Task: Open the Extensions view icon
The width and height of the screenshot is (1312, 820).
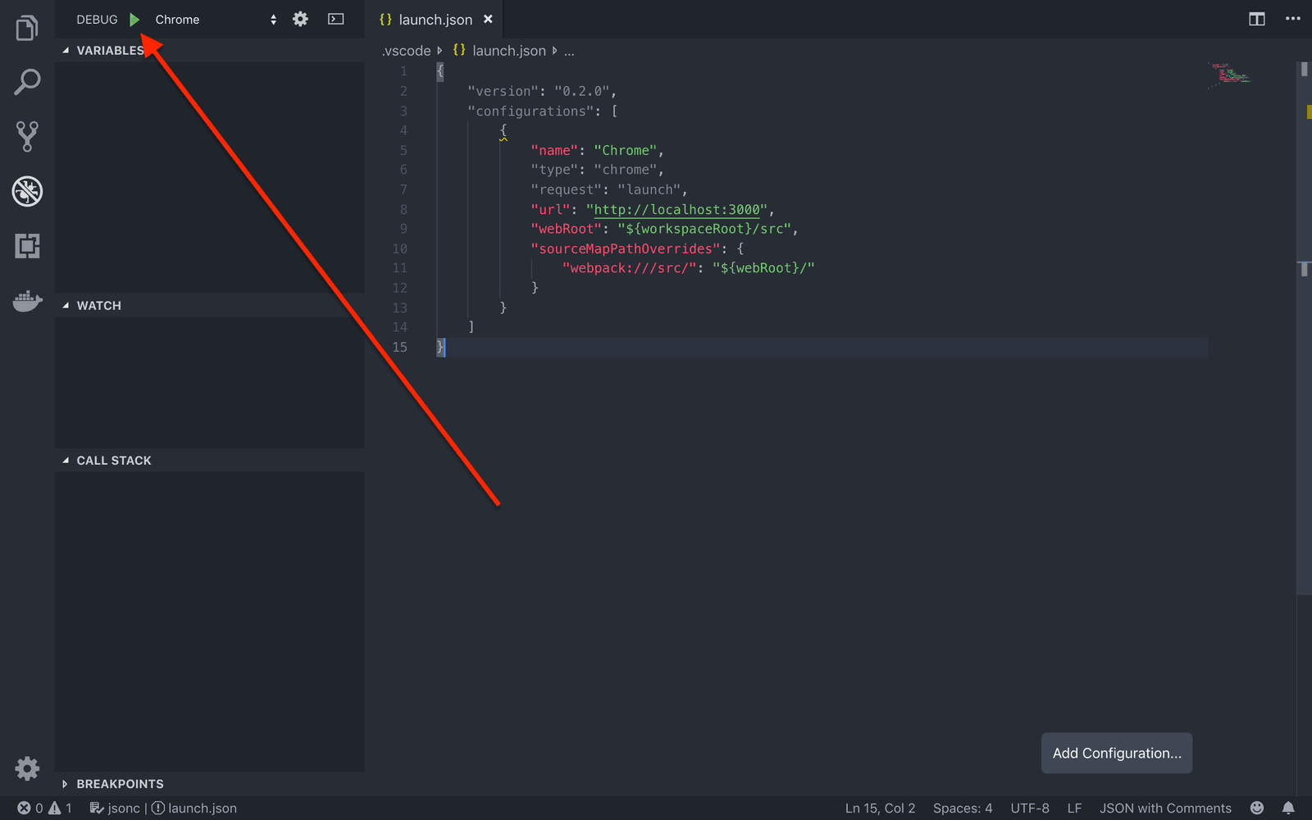Action: (x=27, y=246)
